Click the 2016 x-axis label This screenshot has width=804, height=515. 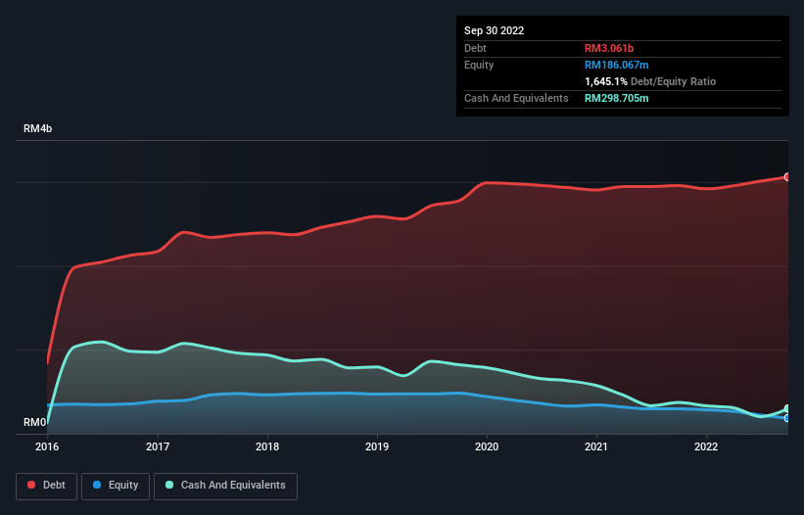(x=47, y=446)
